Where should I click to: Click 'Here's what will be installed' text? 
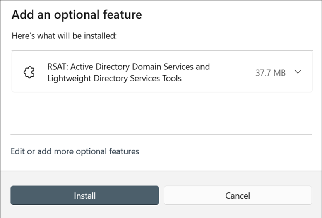point(64,36)
